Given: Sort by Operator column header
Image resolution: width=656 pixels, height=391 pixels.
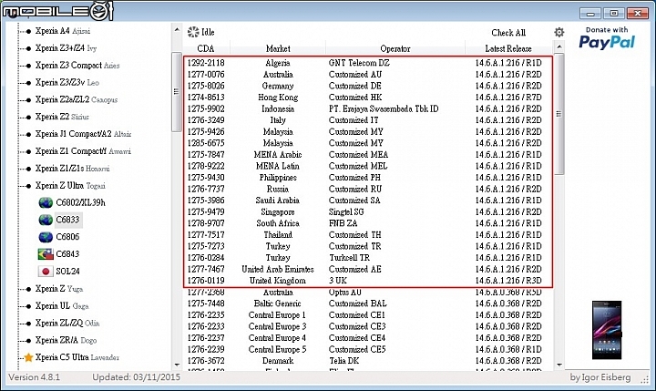Looking at the screenshot, I should (x=395, y=48).
